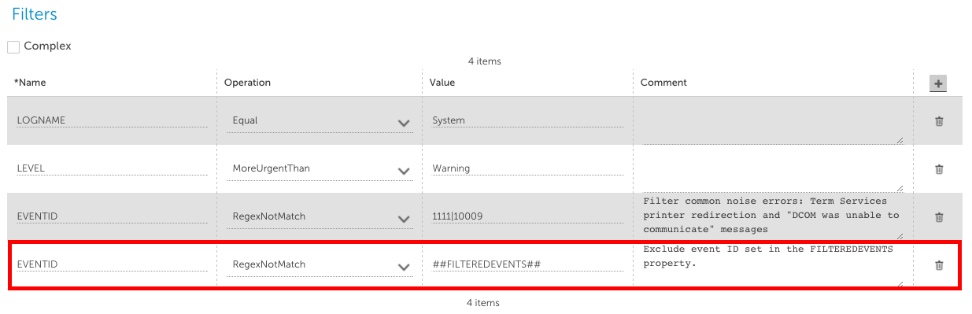Edit the 'Exclude event ID set' comment
The height and width of the screenshot is (314, 972).
point(772,264)
